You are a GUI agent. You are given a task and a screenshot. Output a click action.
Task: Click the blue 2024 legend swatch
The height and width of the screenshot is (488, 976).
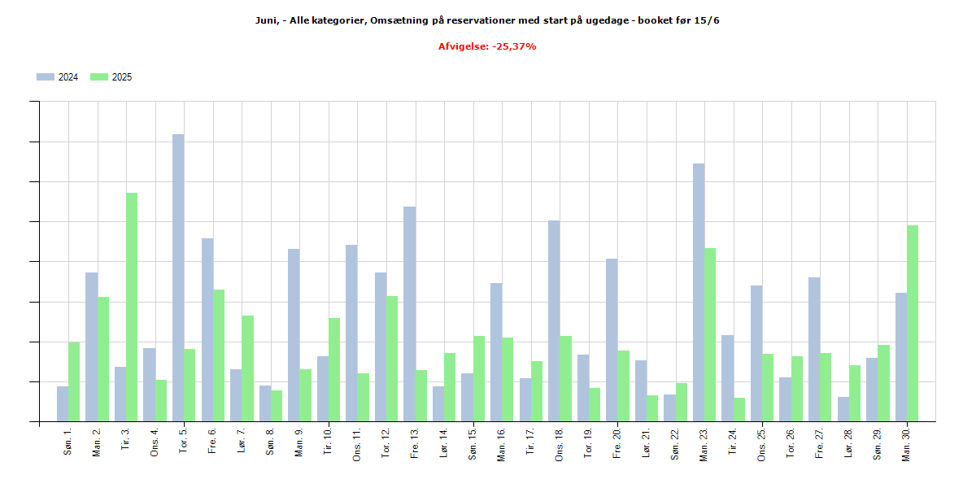(46, 77)
